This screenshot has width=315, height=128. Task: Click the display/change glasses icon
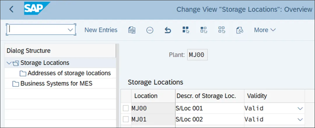click(x=240, y=30)
